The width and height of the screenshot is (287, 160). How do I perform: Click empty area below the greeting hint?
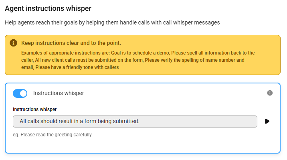click(x=143, y=145)
